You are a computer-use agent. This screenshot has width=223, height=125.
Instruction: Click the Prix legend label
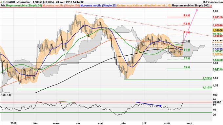(x=3, y=6)
